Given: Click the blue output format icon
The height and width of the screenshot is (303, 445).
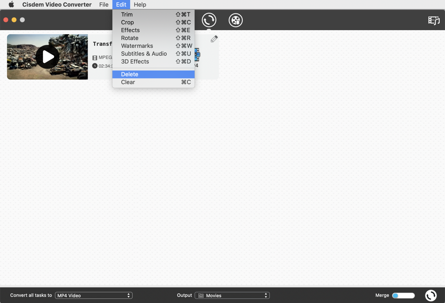Looking at the screenshot, I should [197, 54].
